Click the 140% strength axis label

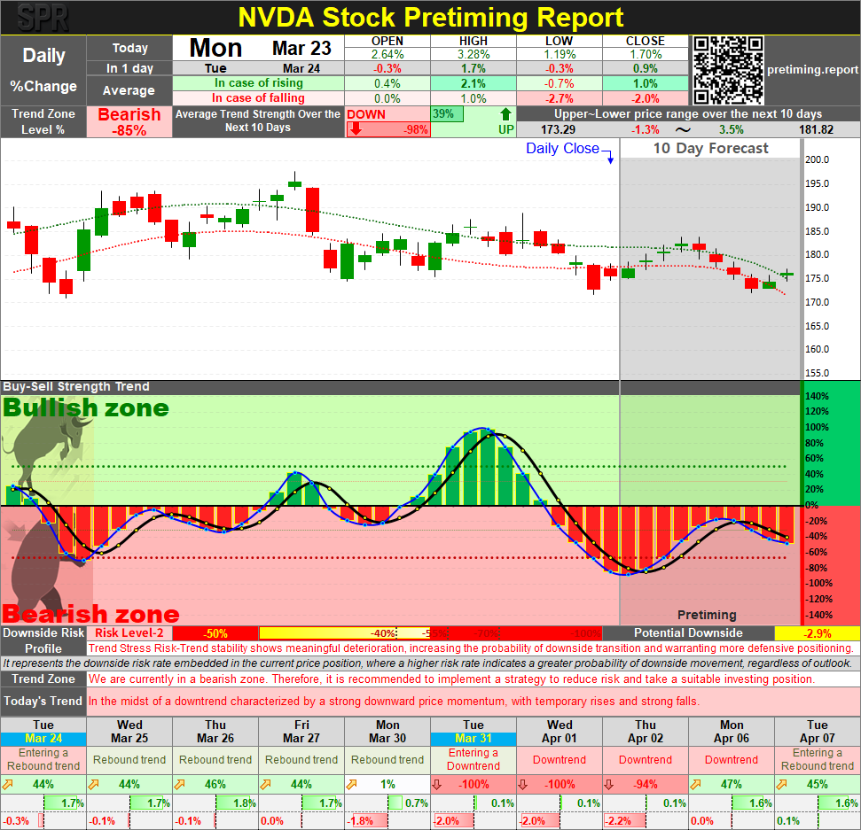tap(817, 396)
